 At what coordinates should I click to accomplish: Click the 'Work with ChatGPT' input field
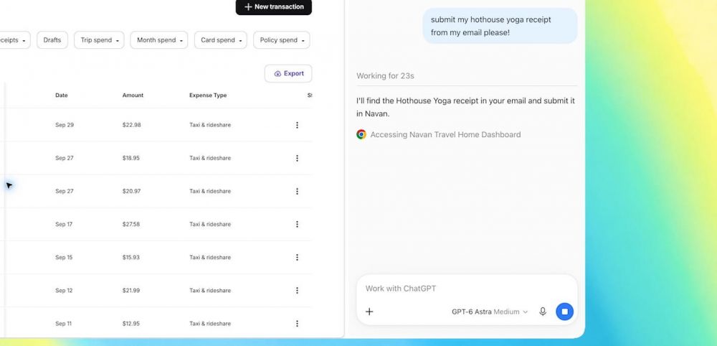(x=467, y=289)
